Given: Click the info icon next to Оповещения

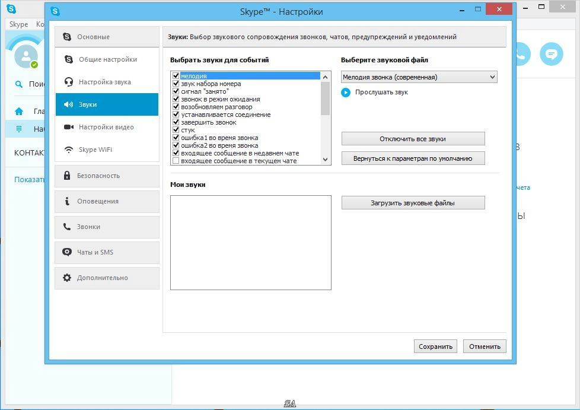Looking at the screenshot, I should [67, 201].
